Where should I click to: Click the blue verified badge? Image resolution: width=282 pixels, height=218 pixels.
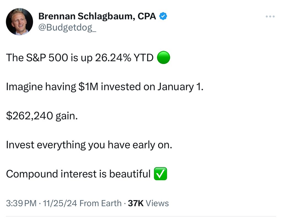pos(163,17)
